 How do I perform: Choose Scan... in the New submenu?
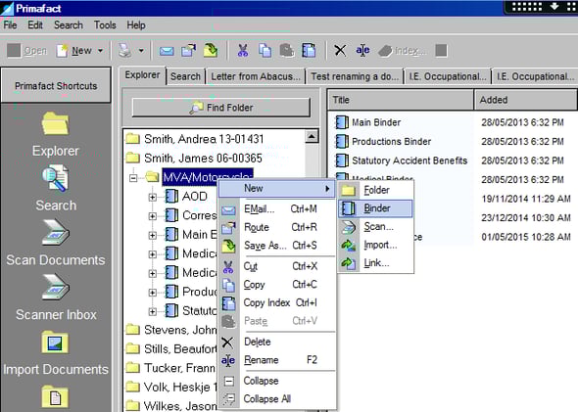375,227
